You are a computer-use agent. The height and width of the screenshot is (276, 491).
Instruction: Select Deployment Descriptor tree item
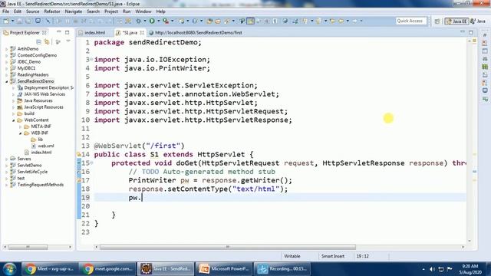pyautogui.click(x=46, y=87)
